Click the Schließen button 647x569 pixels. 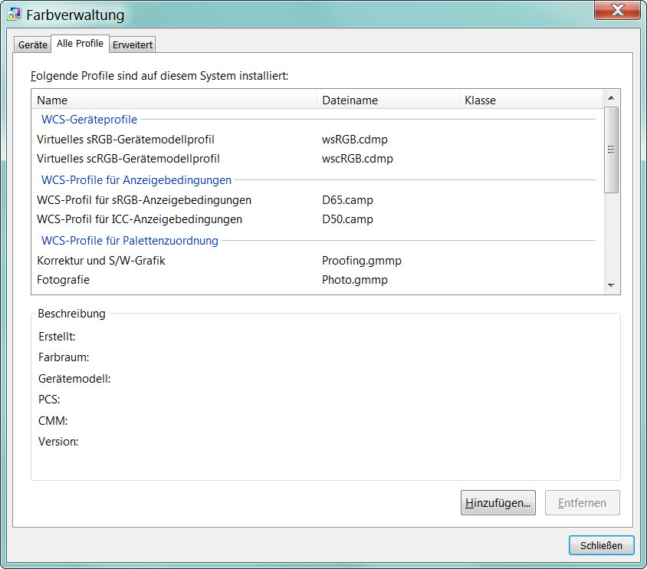click(601, 545)
